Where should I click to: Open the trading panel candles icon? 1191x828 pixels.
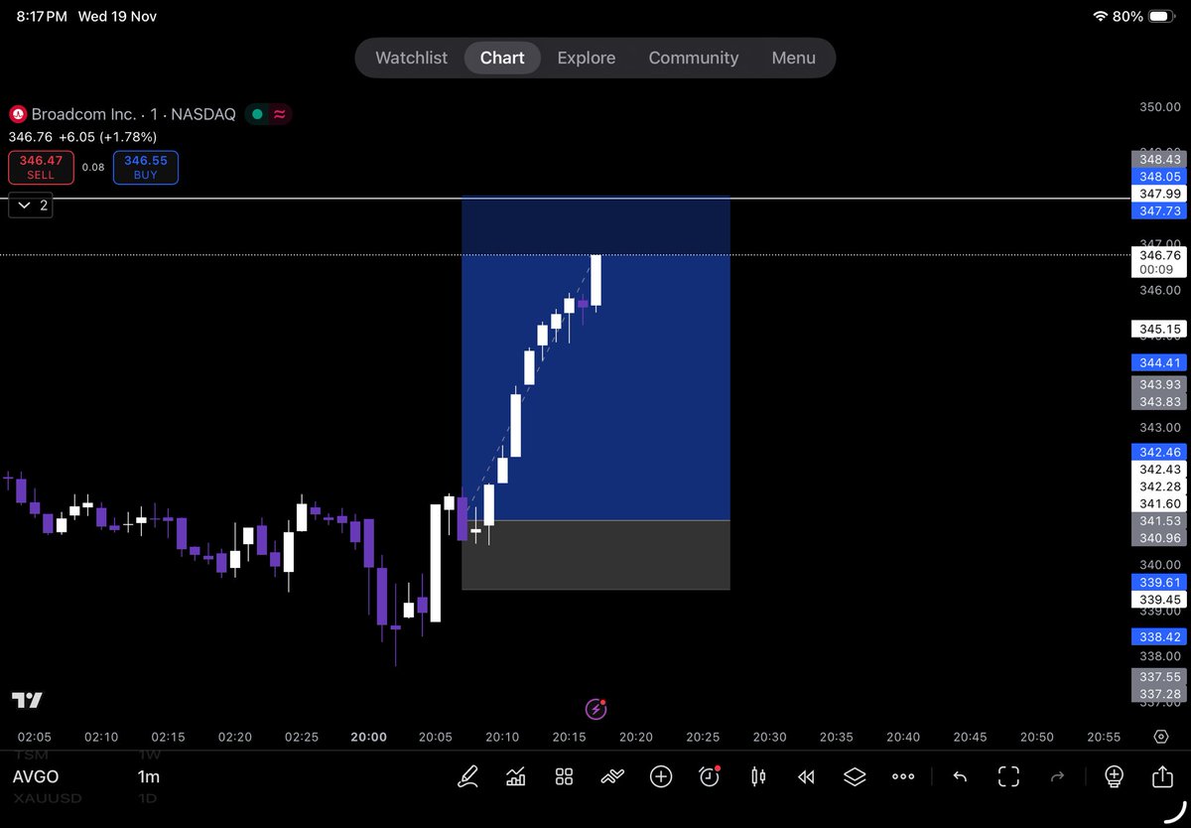click(757, 776)
